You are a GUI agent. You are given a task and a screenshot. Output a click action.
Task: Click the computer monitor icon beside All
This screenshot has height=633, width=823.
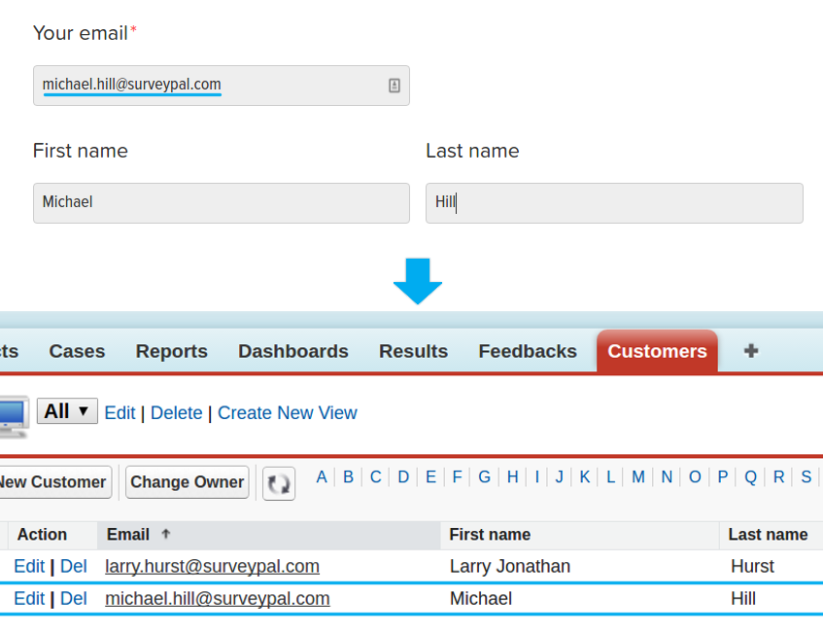tap(14, 417)
